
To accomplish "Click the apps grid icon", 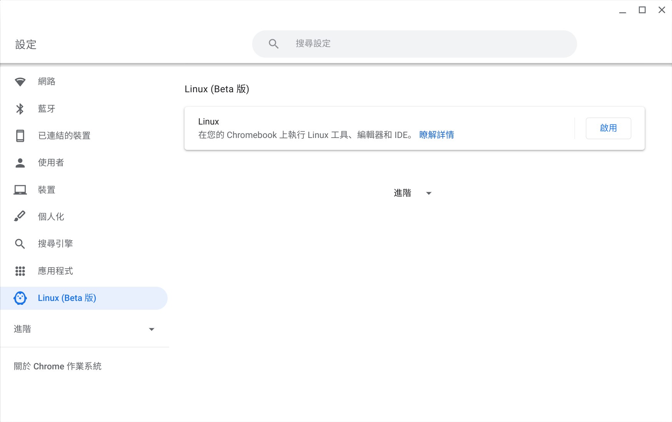I will click(x=20, y=271).
